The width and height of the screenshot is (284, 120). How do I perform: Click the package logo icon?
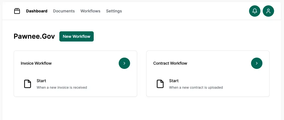17,11
